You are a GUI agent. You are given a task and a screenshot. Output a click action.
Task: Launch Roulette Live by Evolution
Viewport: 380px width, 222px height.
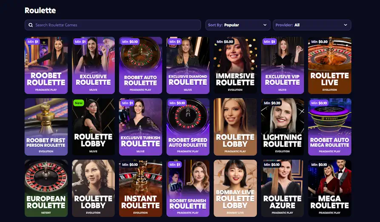[330, 65]
